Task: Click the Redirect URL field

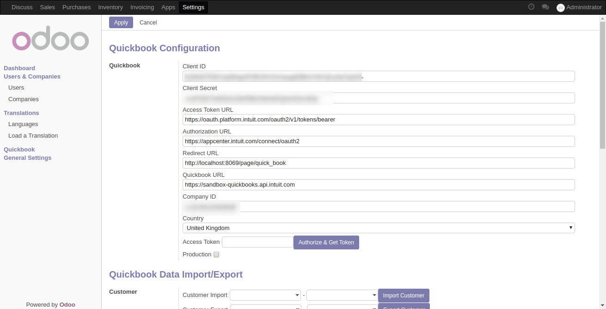Action: click(x=379, y=163)
